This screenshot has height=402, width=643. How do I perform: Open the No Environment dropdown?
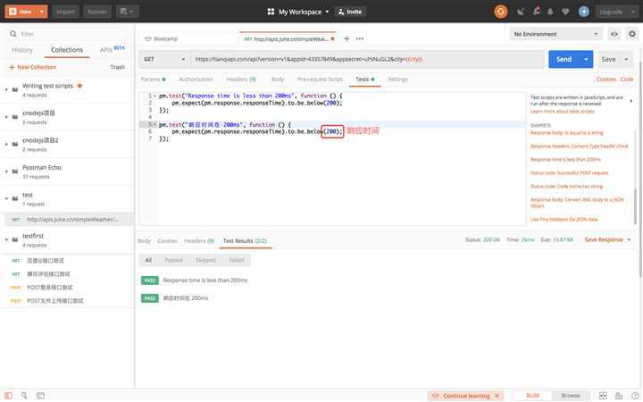[x=555, y=34]
